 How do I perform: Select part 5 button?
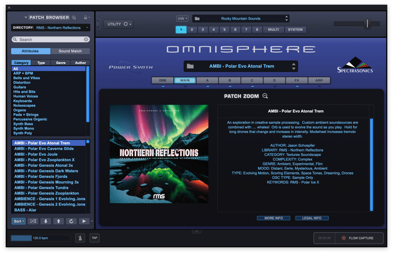225,29
